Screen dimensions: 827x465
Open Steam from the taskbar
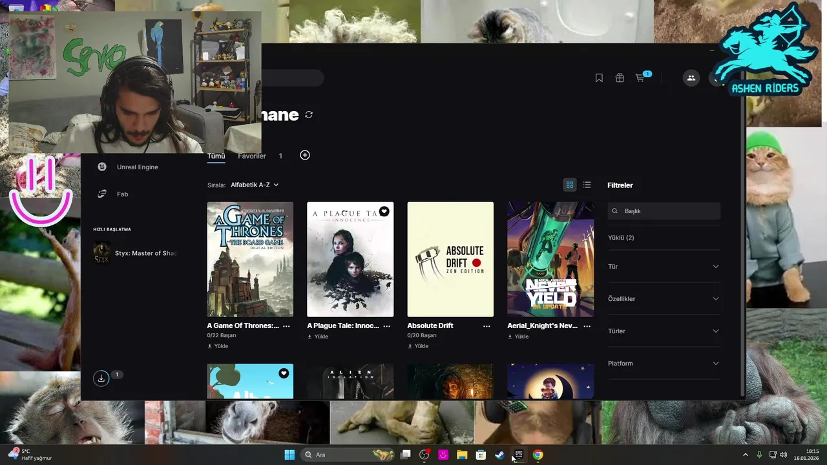coord(499,455)
